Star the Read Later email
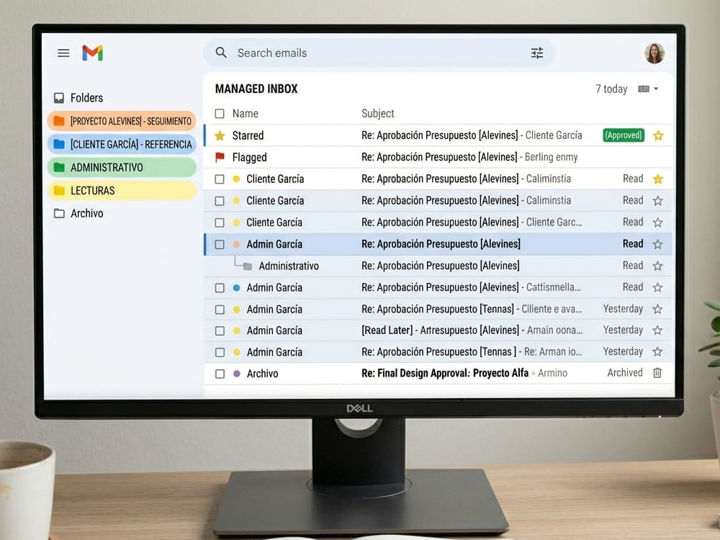The height and width of the screenshot is (540, 720). [x=657, y=330]
